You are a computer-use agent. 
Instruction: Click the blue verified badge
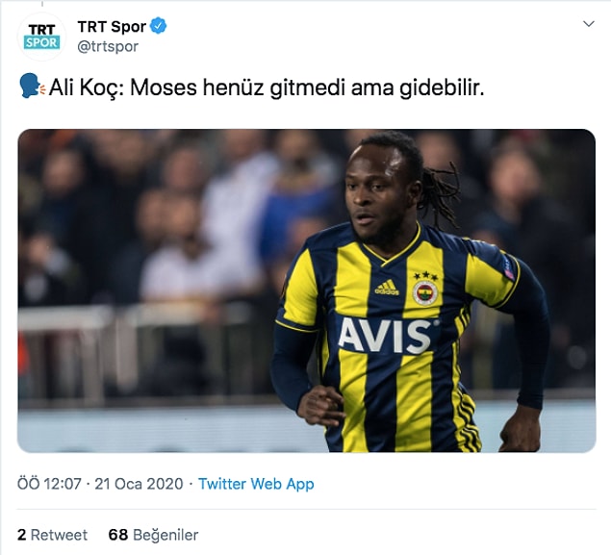(159, 26)
